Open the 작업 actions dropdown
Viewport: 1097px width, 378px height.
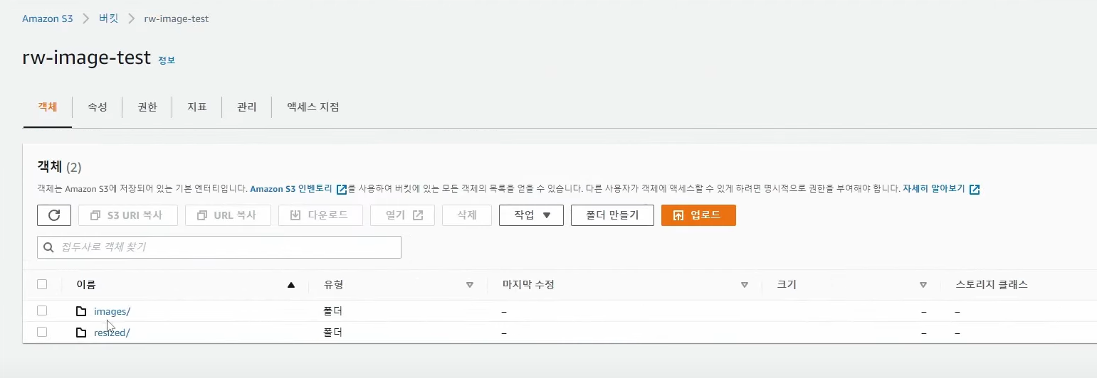click(531, 215)
